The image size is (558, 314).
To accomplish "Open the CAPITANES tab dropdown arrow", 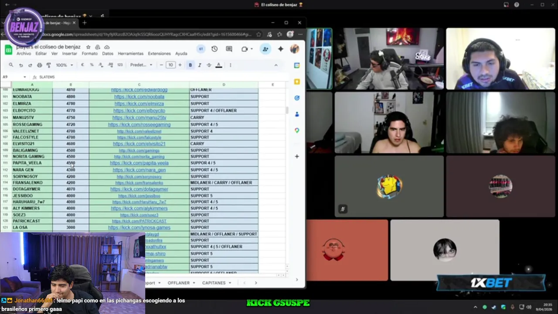I will coord(230,283).
